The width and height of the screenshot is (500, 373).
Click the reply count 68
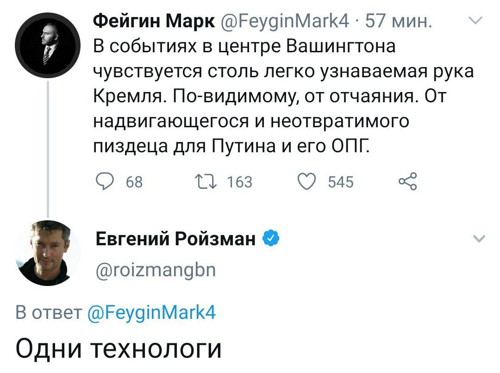[134, 182]
